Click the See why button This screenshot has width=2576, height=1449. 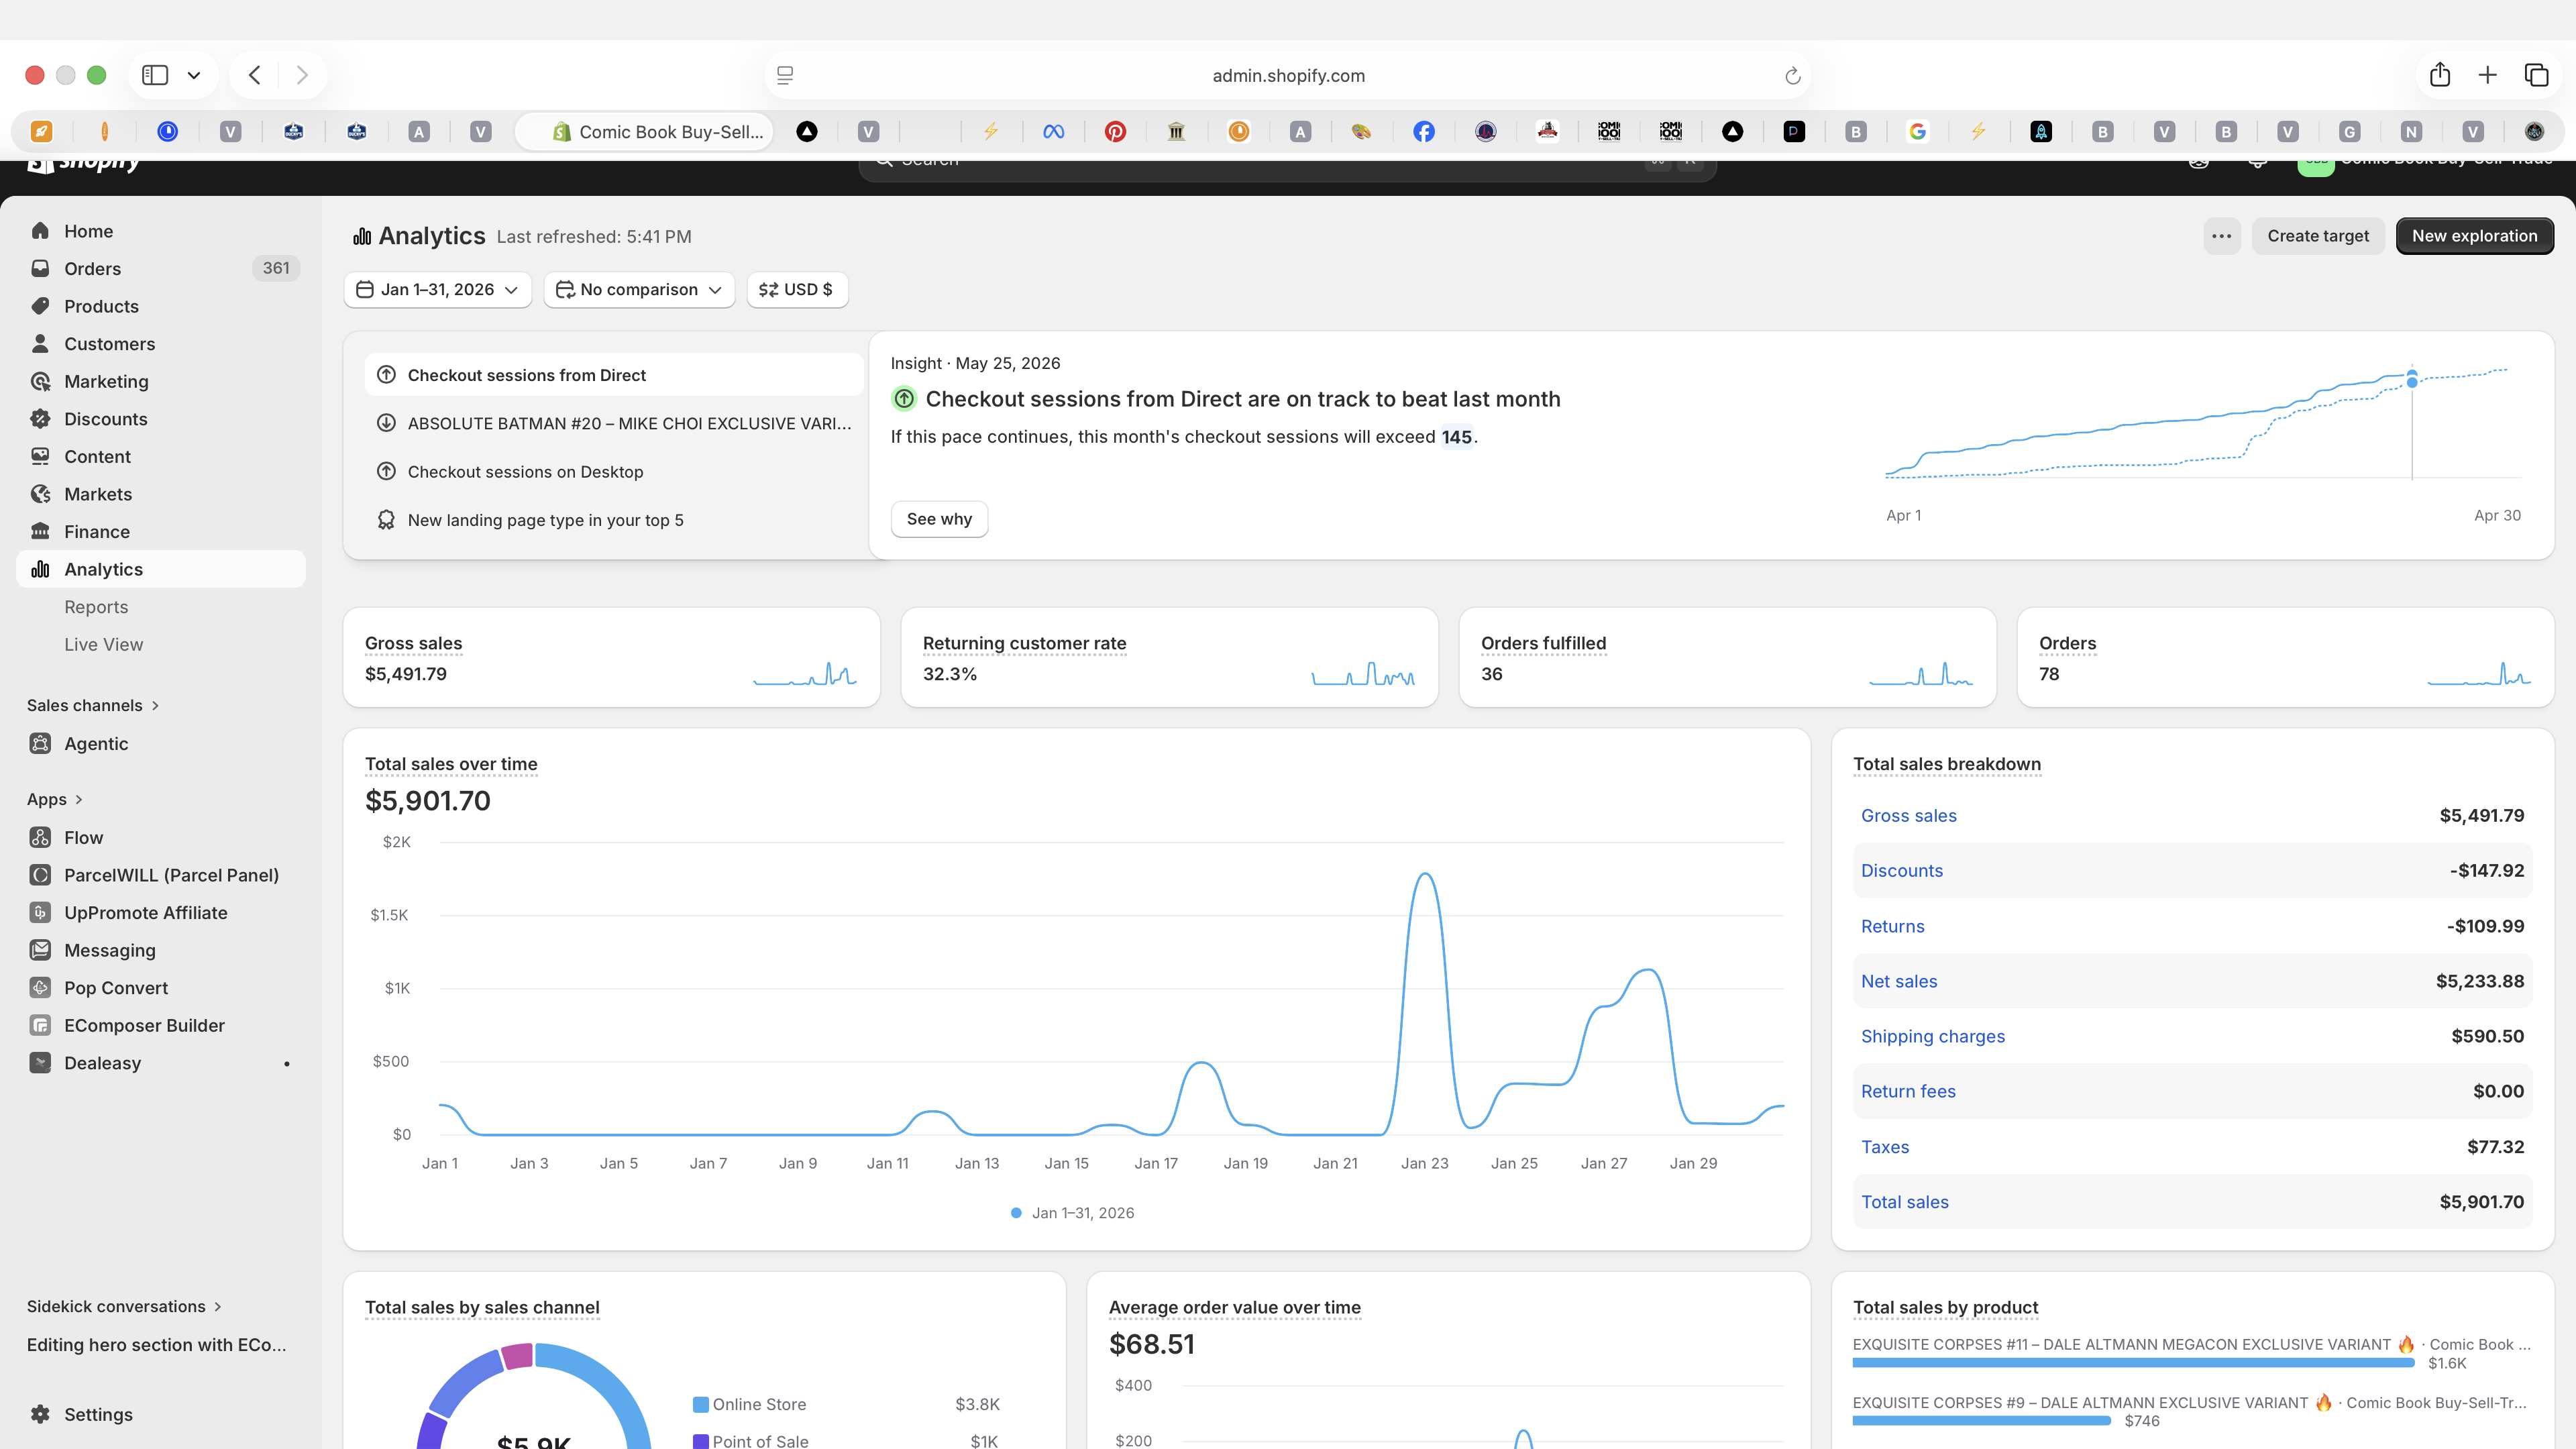click(939, 519)
